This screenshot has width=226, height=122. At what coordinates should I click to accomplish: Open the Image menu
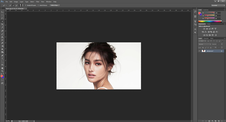[x=16, y=2]
